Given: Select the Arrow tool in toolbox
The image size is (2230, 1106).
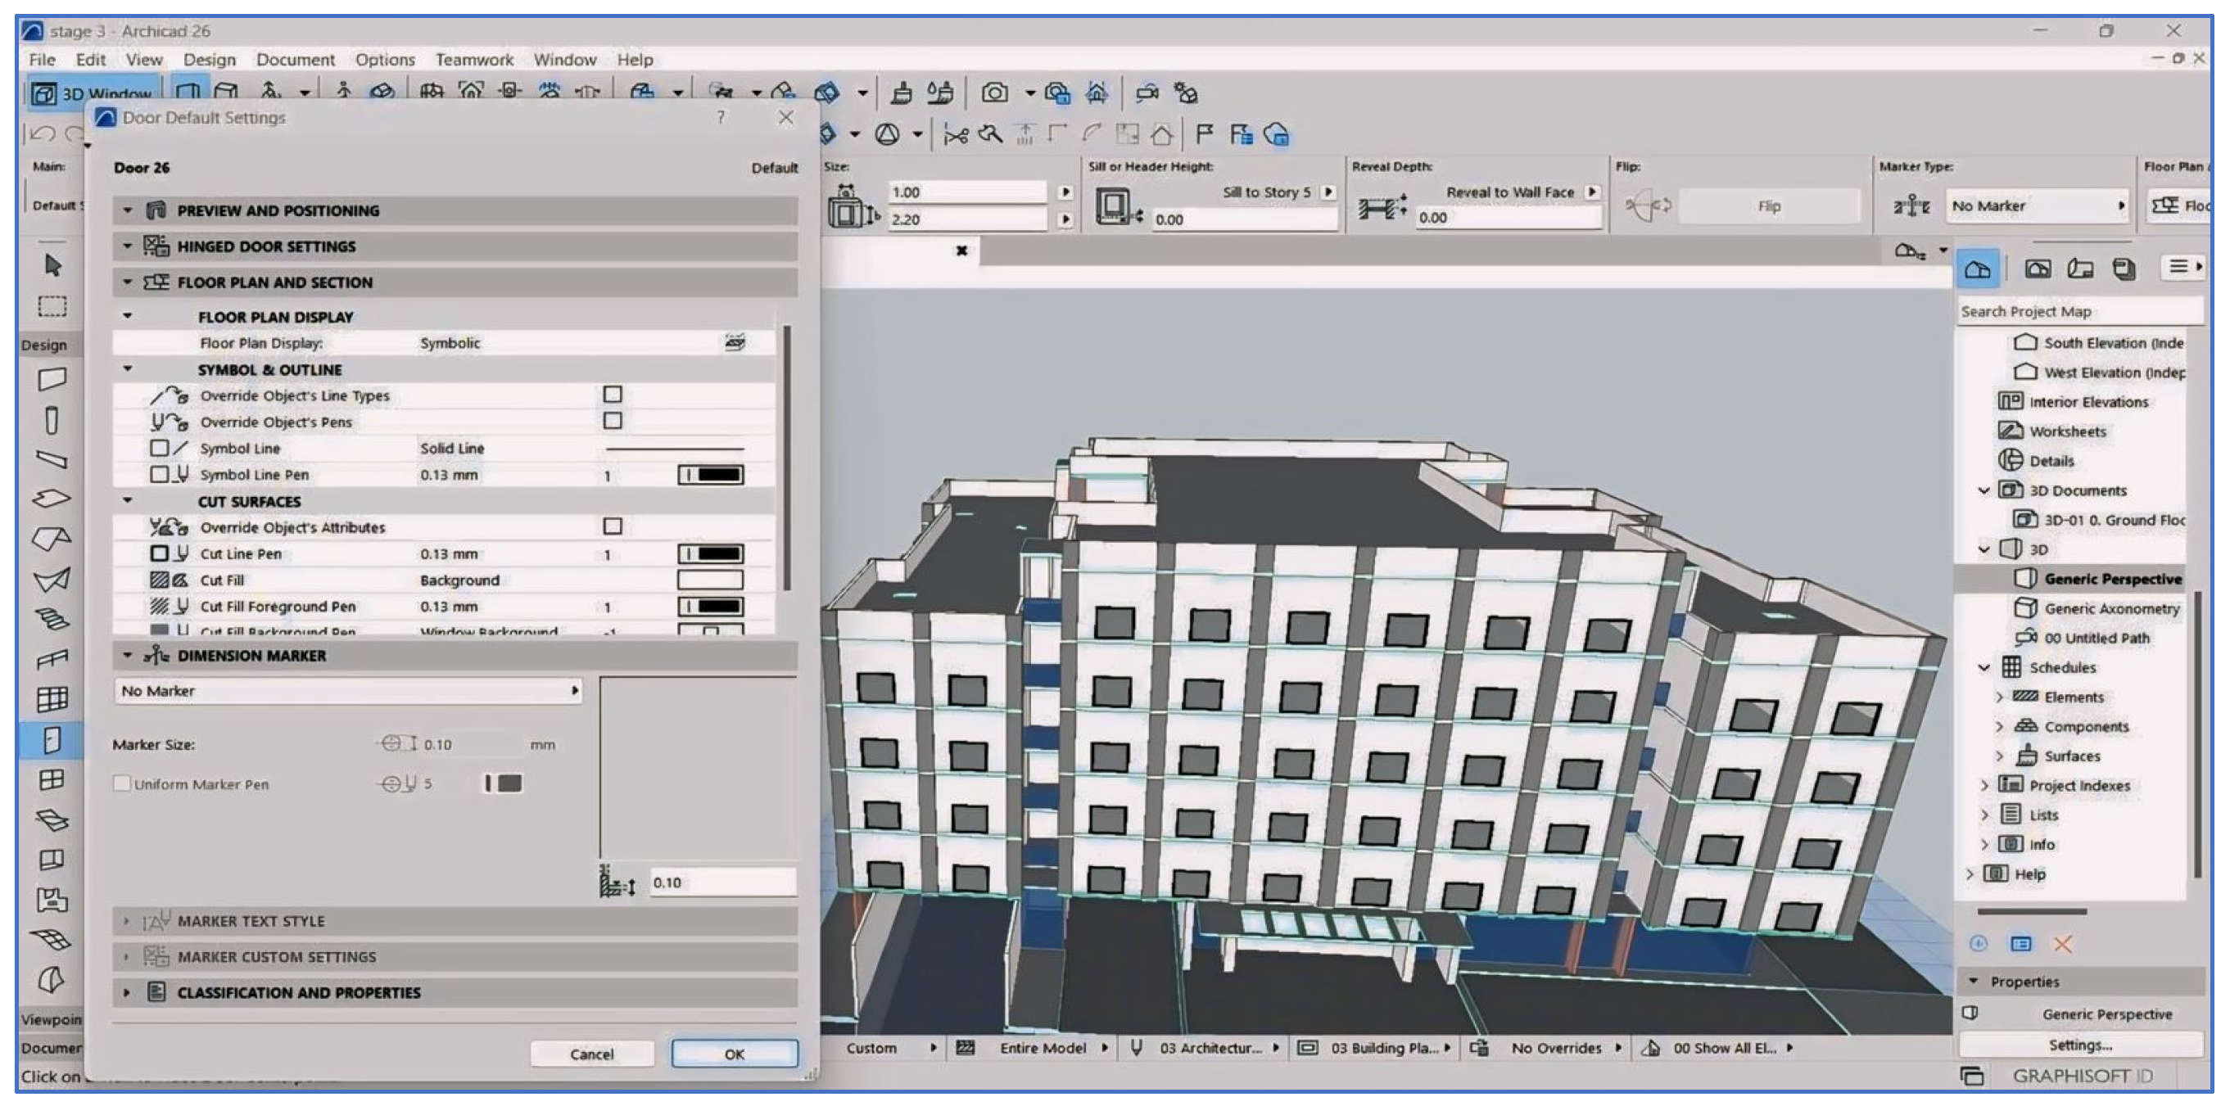Looking at the screenshot, I should [x=52, y=264].
